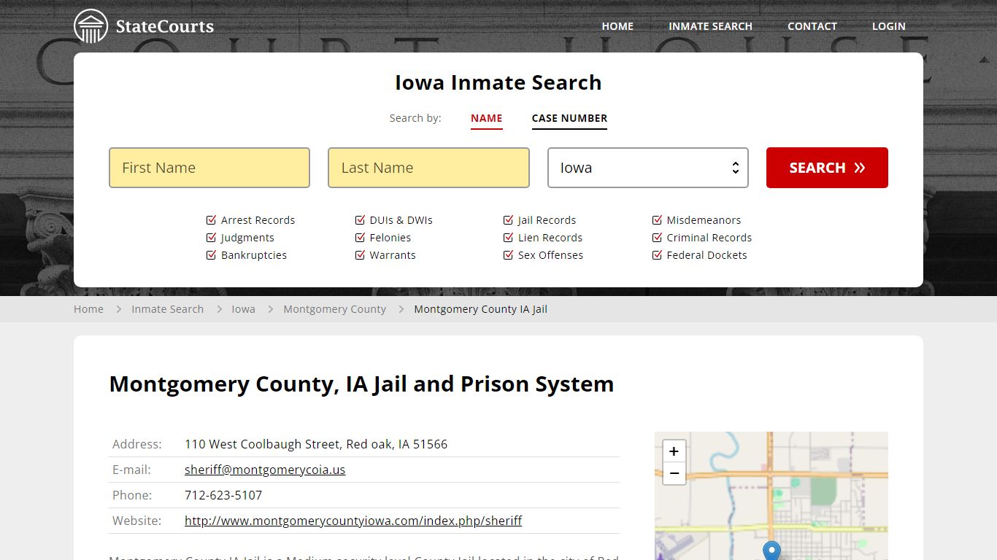Click the StateCourts brand name text
The width and height of the screenshot is (997, 560).
coord(165,27)
